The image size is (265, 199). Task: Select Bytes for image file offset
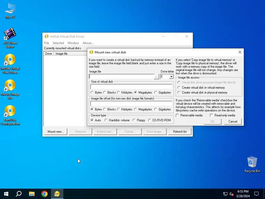92,109
